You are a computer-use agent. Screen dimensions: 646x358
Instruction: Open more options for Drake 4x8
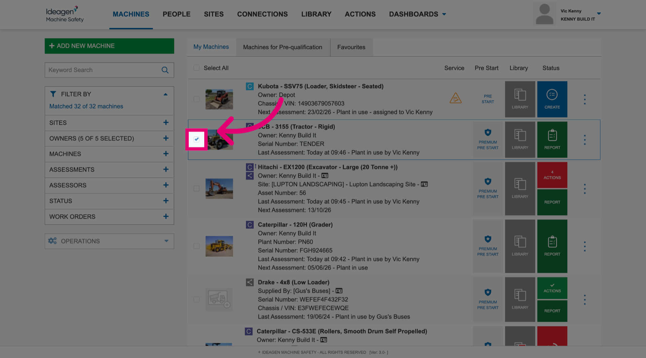pos(585,299)
